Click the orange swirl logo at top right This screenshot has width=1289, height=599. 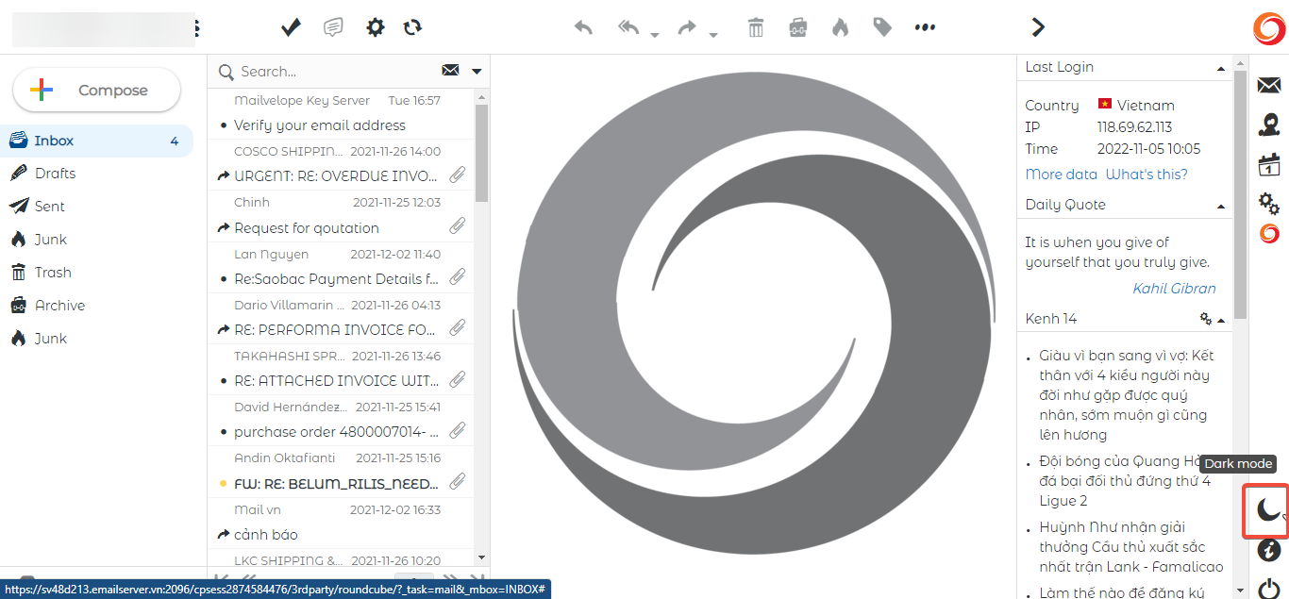point(1269,28)
